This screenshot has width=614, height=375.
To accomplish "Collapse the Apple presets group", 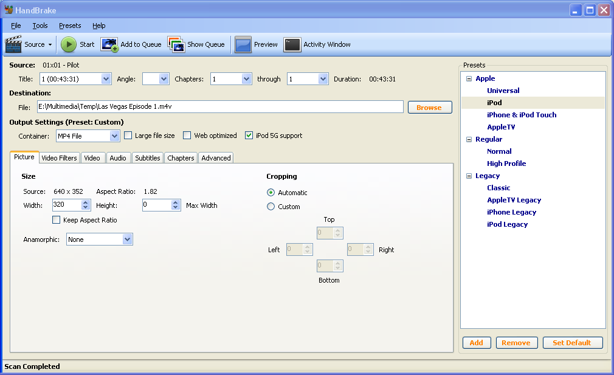I will coord(469,78).
